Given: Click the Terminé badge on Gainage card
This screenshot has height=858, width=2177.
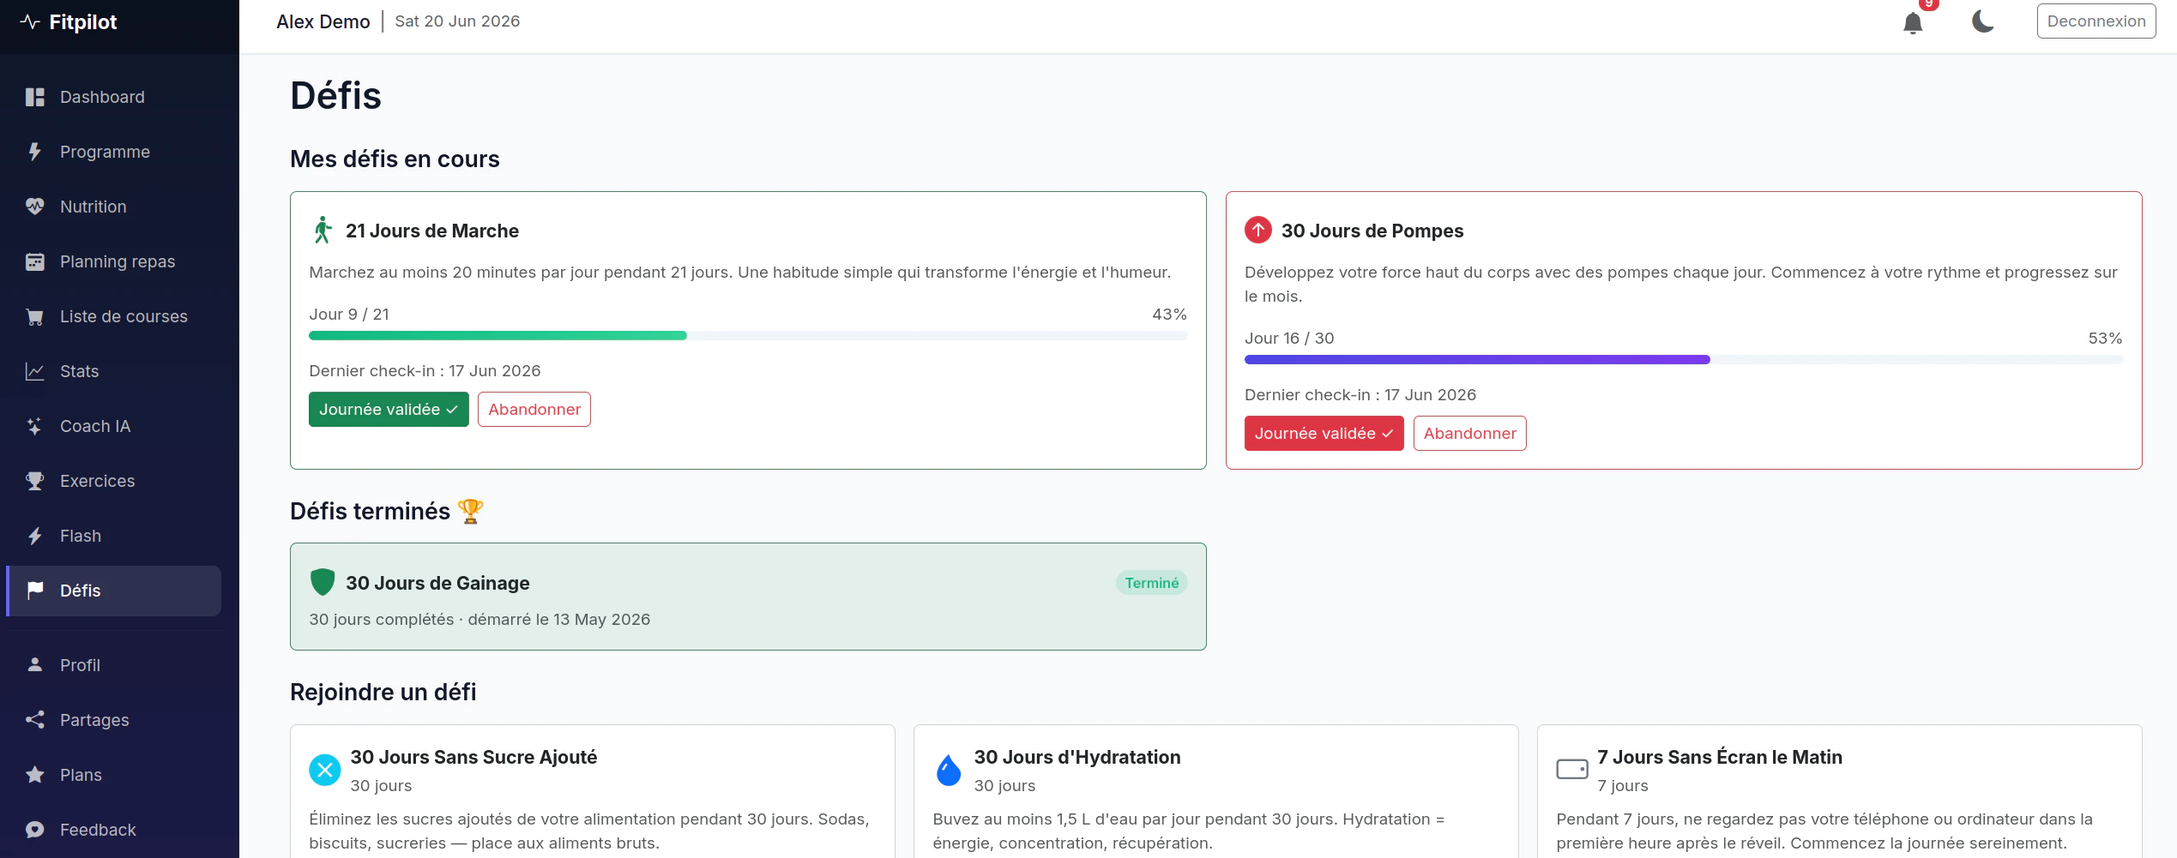Looking at the screenshot, I should [1152, 583].
